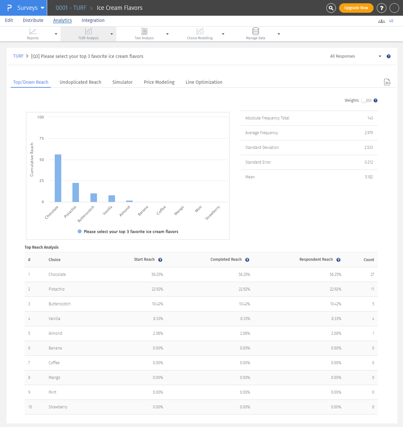
Task: Open the Distribute menu item
Action: tap(33, 20)
